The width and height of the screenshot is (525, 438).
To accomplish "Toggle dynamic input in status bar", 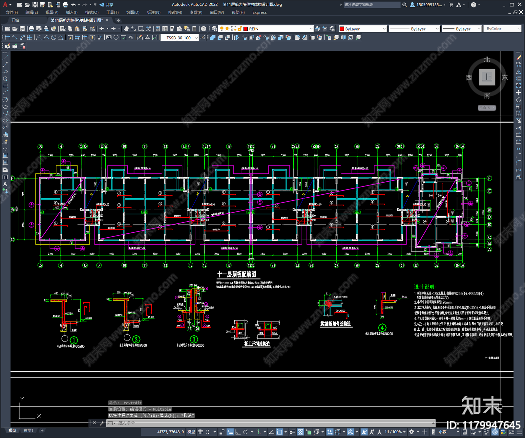I will pos(230,432).
